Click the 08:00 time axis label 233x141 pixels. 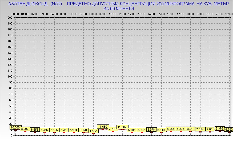click(93, 14)
